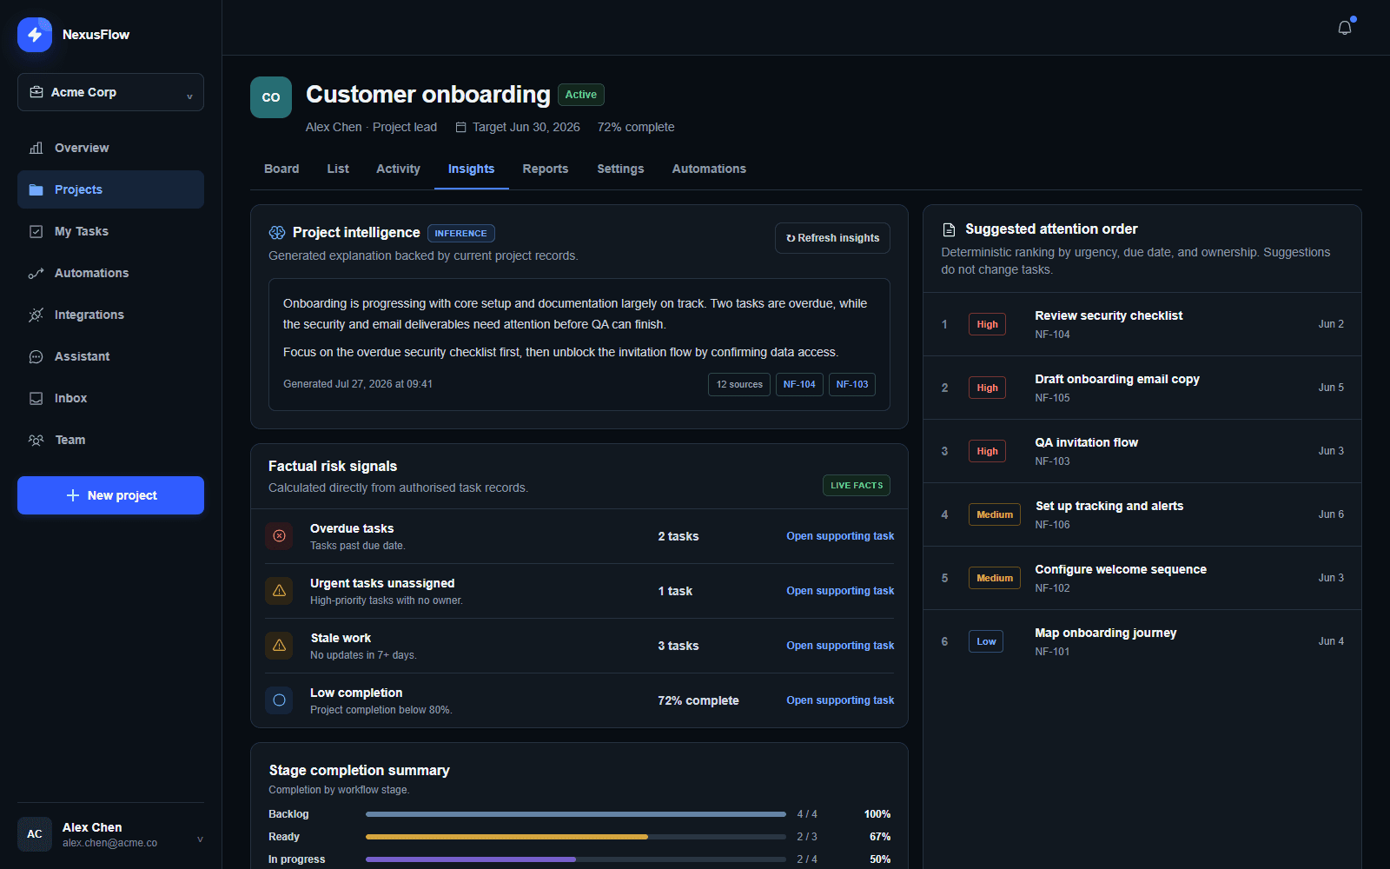Click the Acme Corp briefcase icon

[36, 92]
